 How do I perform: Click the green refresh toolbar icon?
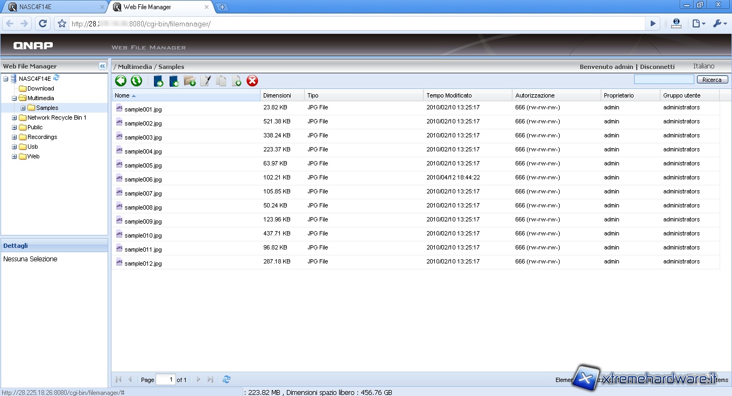pyautogui.click(x=136, y=81)
